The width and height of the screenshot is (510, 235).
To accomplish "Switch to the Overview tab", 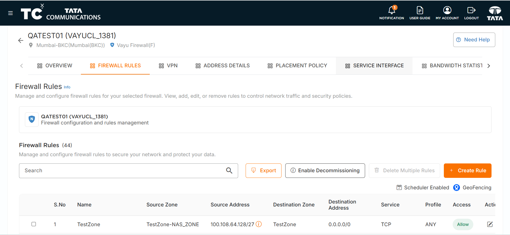I will pos(55,66).
